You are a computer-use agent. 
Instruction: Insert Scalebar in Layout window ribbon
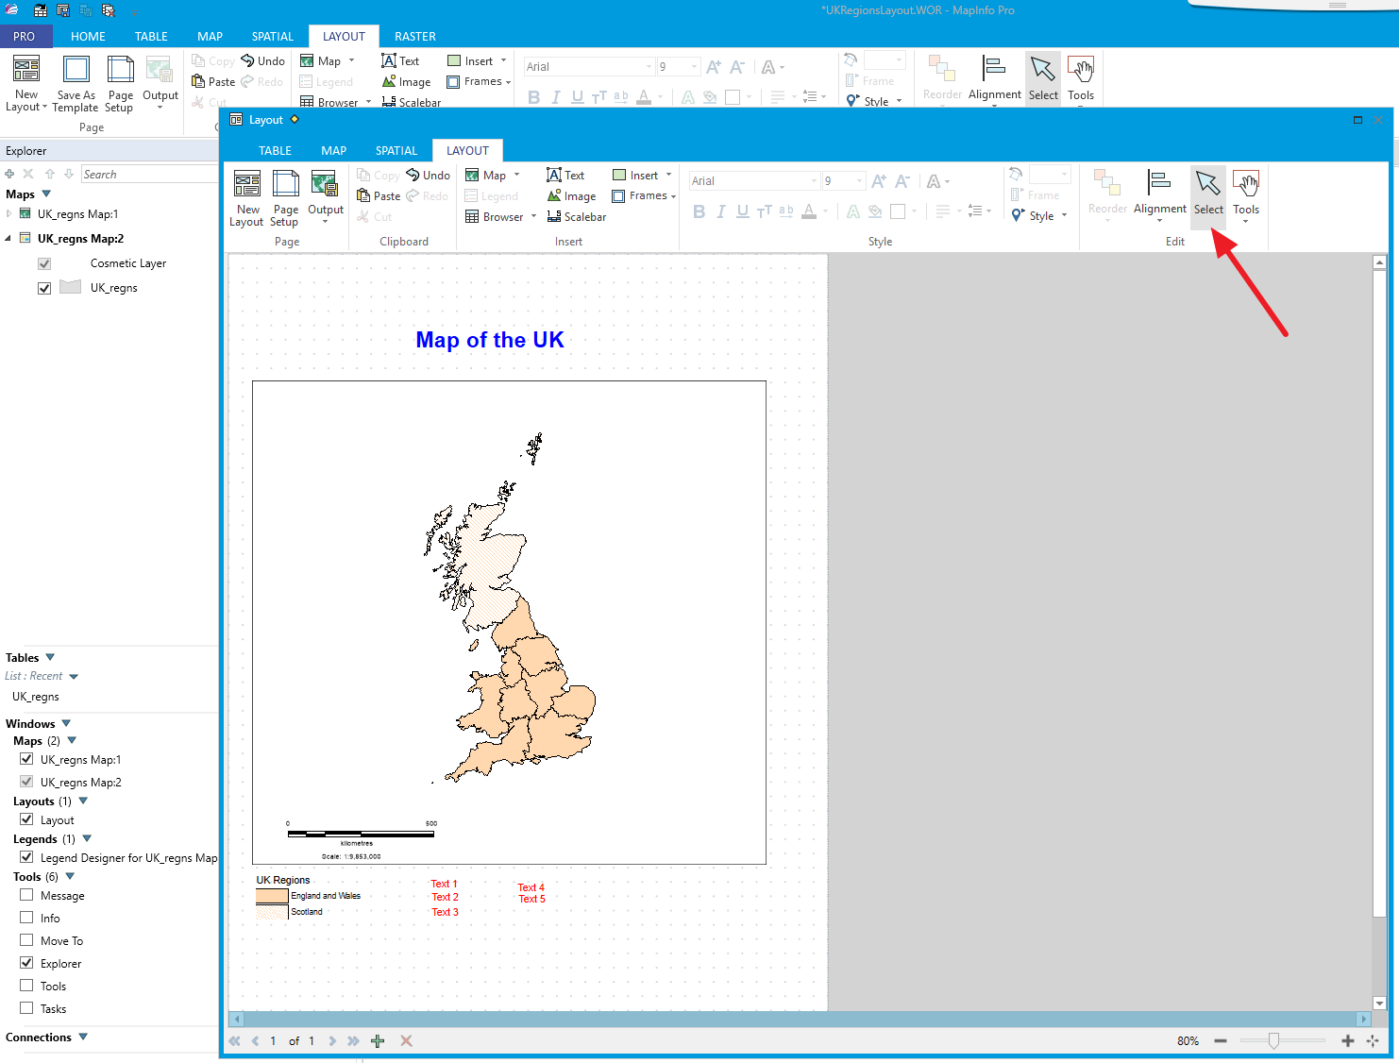pyautogui.click(x=576, y=217)
